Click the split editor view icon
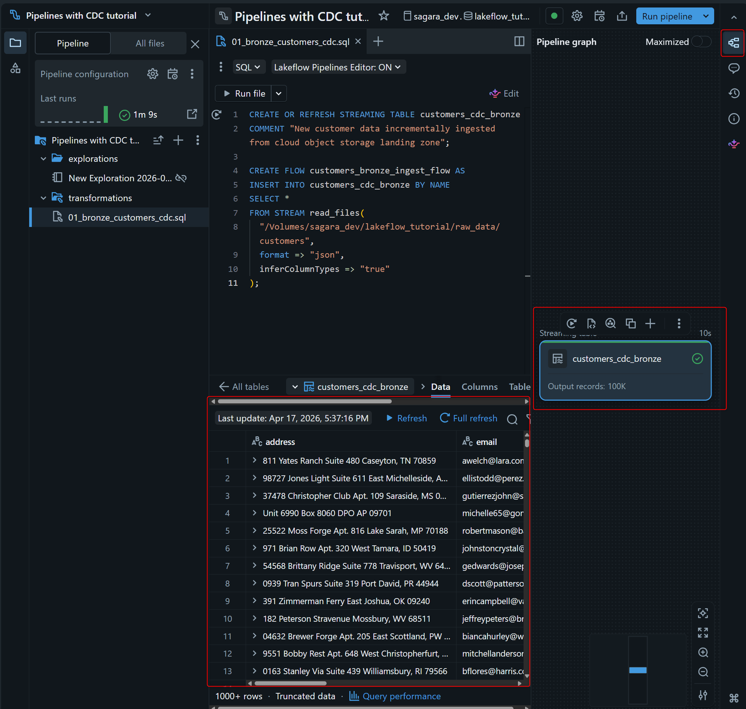 (x=519, y=42)
